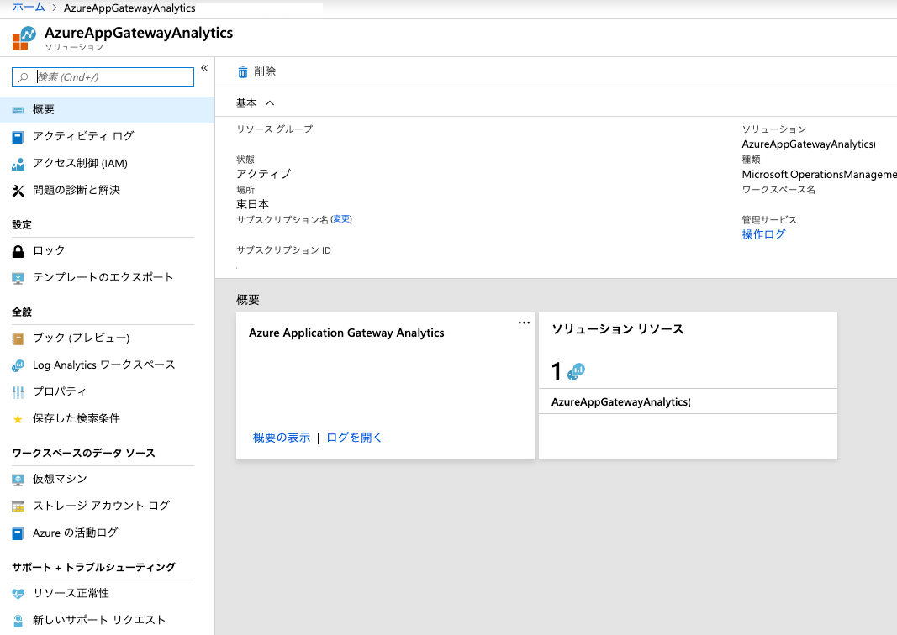Click the プロパティ bars icon

(x=18, y=392)
